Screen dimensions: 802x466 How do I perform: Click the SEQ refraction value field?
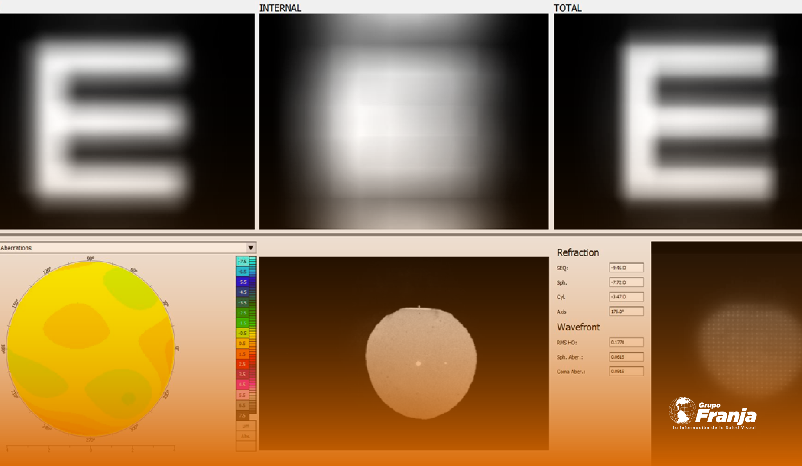click(626, 268)
